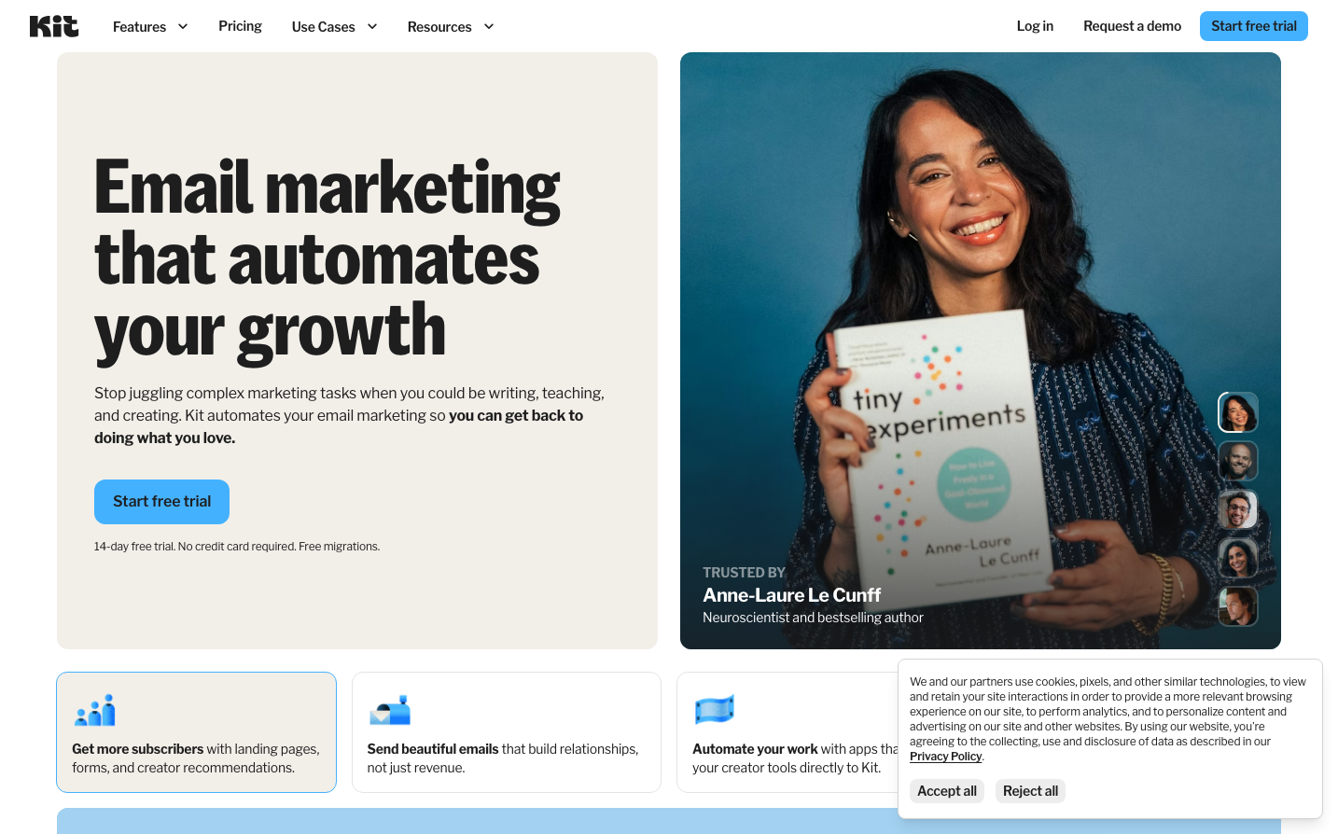Click the blue flag automation icon
The width and height of the screenshot is (1338, 834).
(x=715, y=710)
